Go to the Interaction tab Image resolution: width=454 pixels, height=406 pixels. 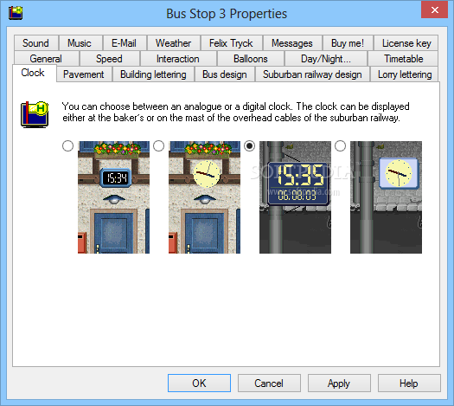click(178, 59)
